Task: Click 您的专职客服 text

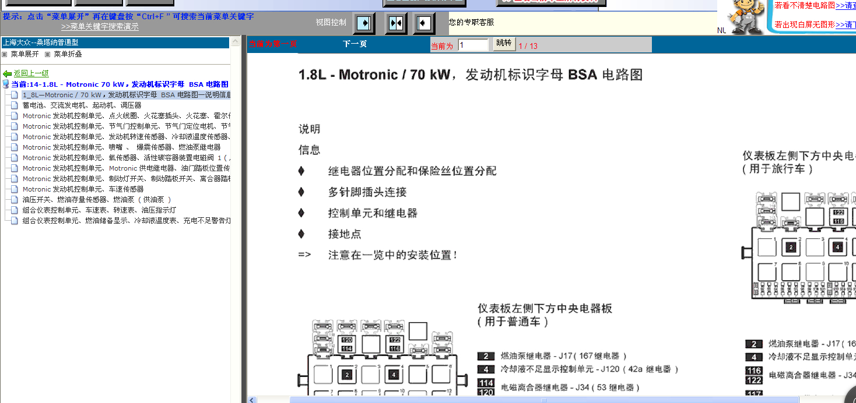Action: [x=471, y=22]
